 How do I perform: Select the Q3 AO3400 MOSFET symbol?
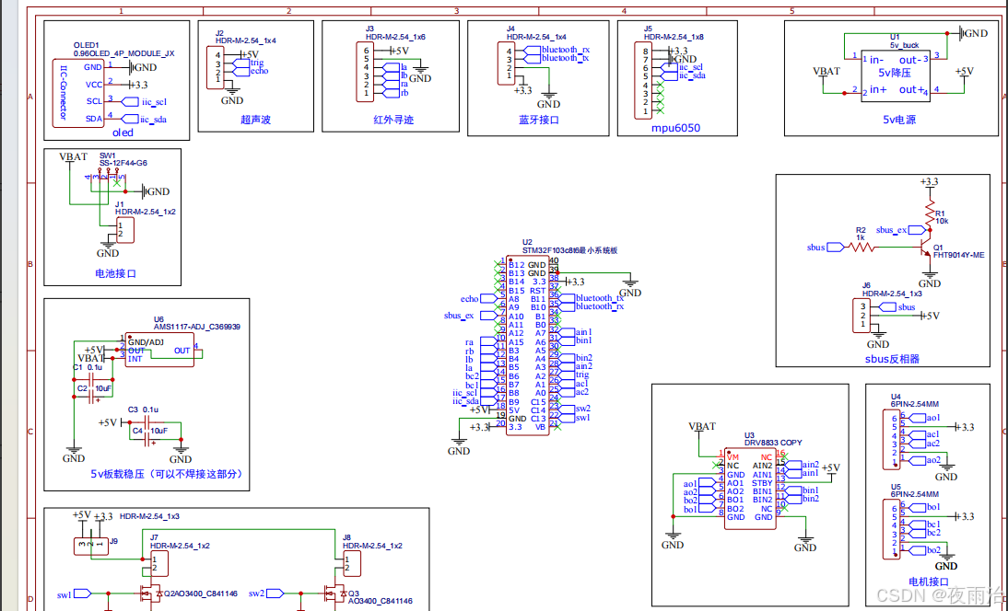335,594
